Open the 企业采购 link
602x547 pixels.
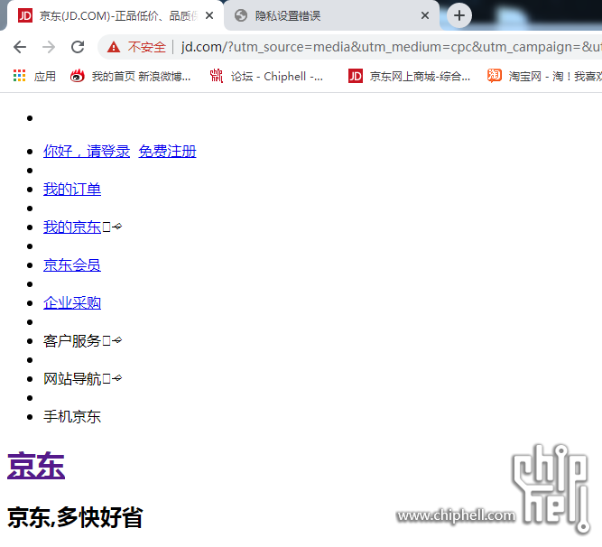coord(72,303)
